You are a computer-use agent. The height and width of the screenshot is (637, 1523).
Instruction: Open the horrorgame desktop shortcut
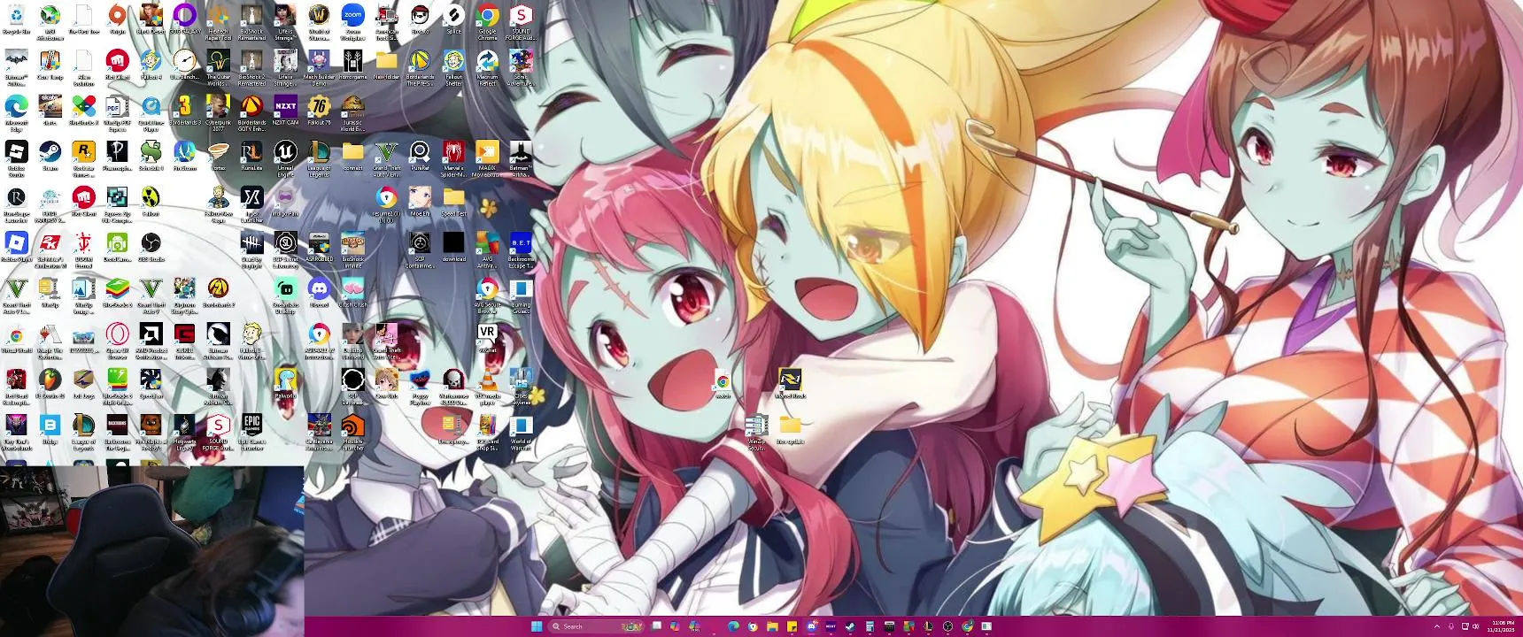click(352, 65)
